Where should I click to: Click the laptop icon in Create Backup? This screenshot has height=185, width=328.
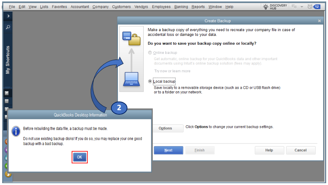131,79
